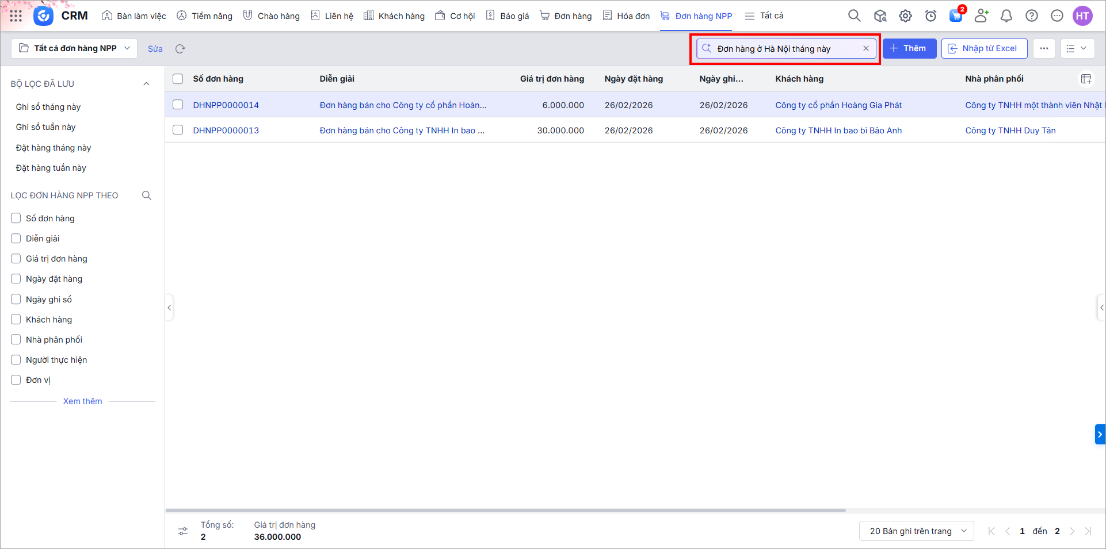Click the global search magnifier icon
1106x549 pixels.
(x=854, y=16)
